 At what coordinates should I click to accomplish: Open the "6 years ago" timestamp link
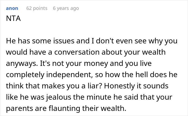(x=66, y=8)
